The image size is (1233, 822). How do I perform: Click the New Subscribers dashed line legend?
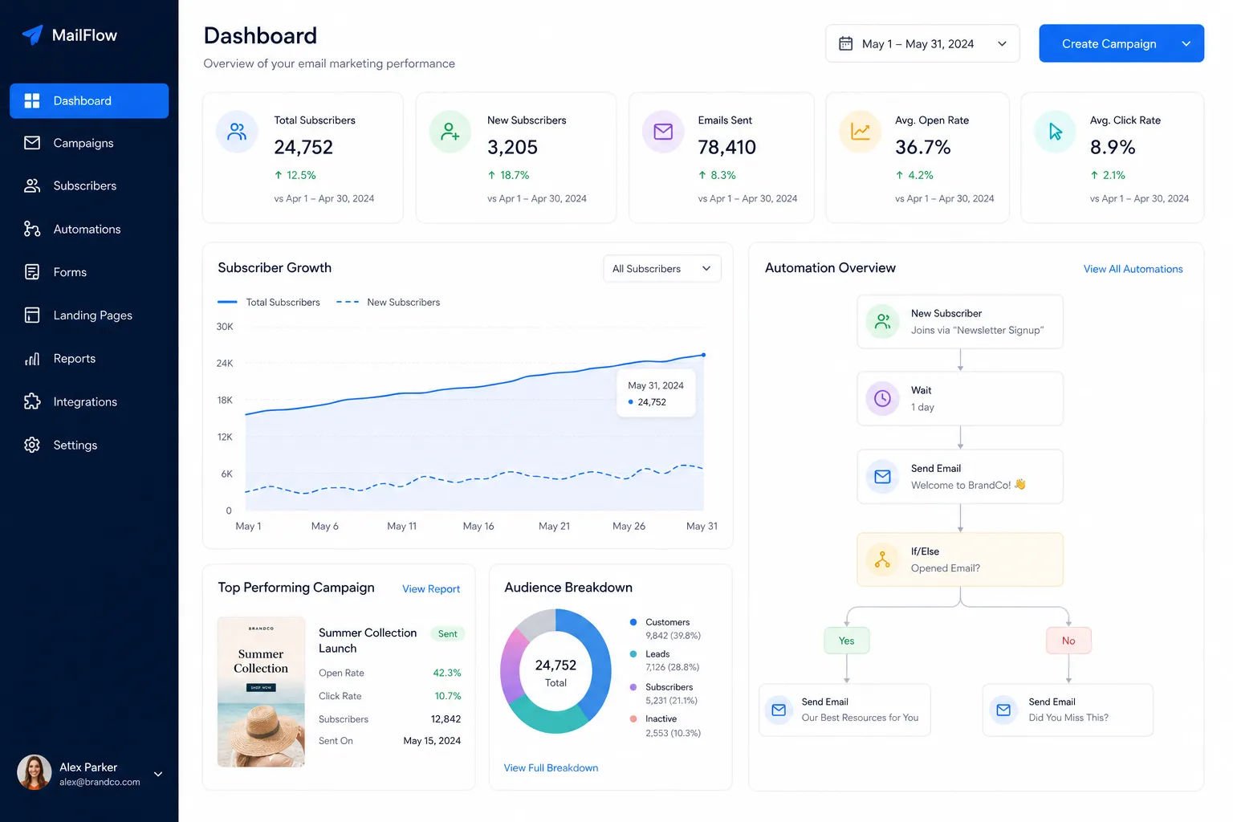tap(389, 303)
